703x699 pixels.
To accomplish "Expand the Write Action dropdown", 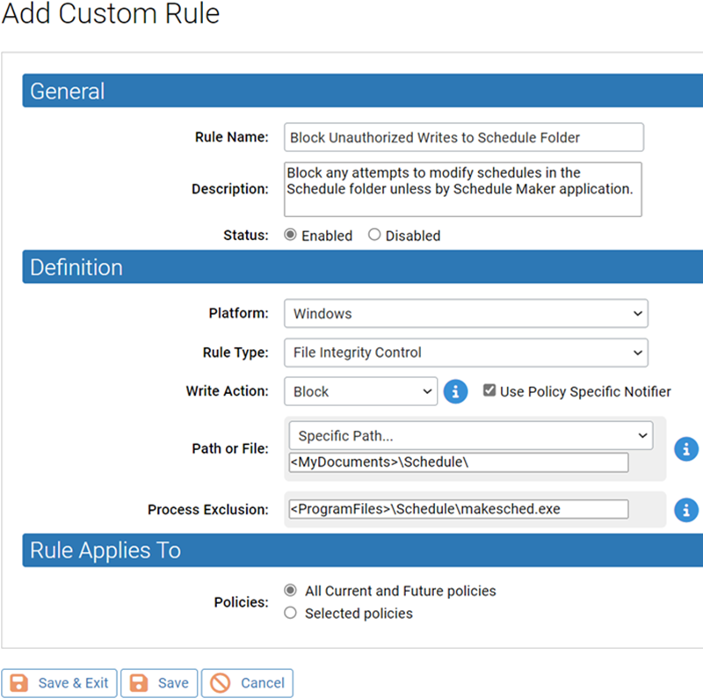I will (x=360, y=391).
